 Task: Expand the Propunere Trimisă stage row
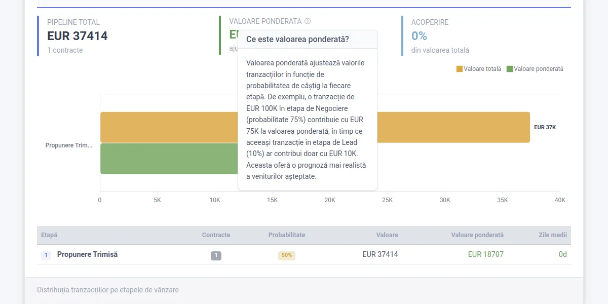point(87,254)
